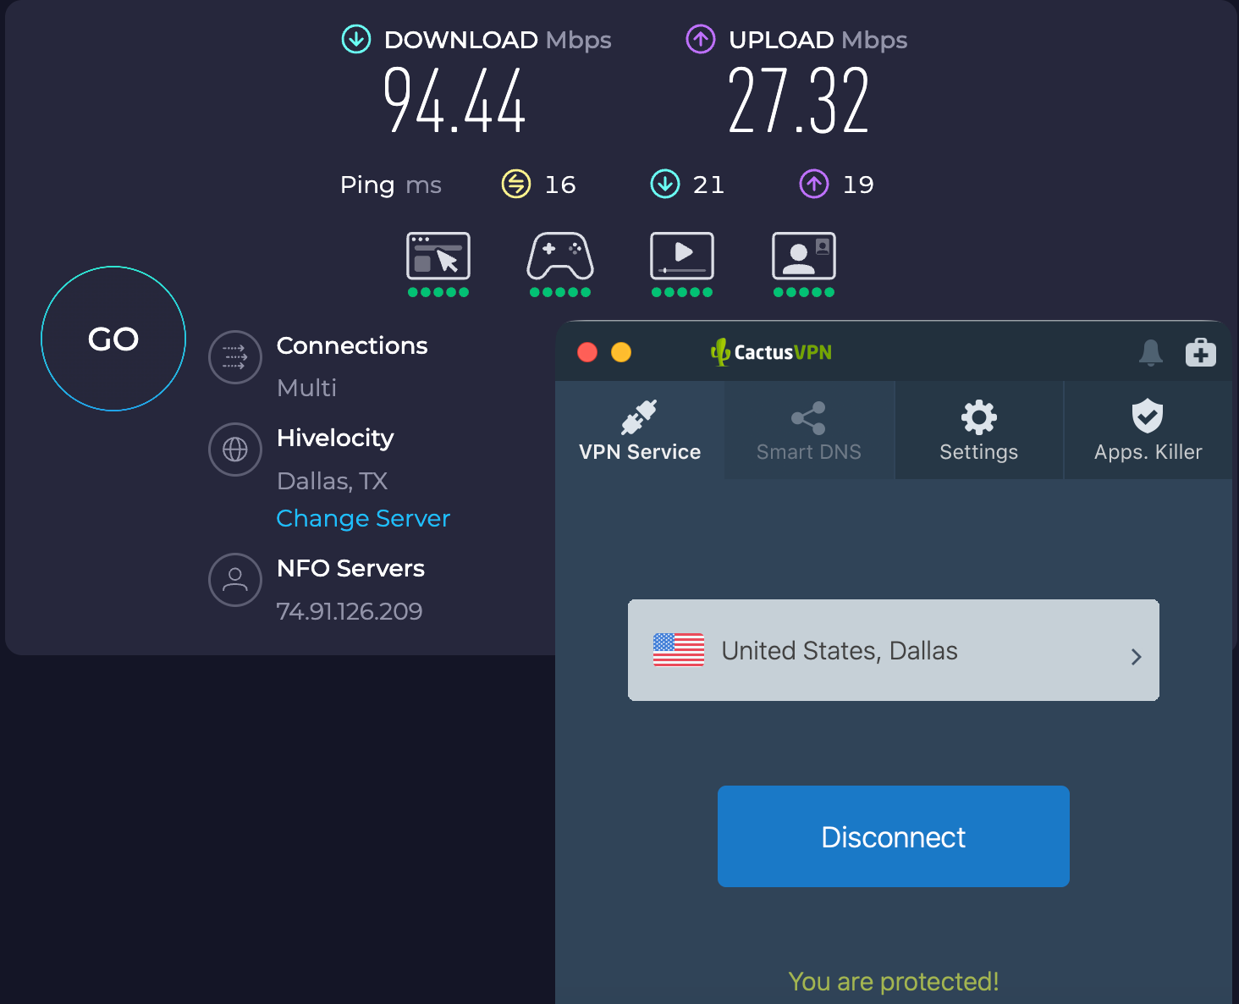Image resolution: width=1239 pixels, height=1004 pixels.
Task: Click the video conferencing performance icon
Action: point(804,257)
